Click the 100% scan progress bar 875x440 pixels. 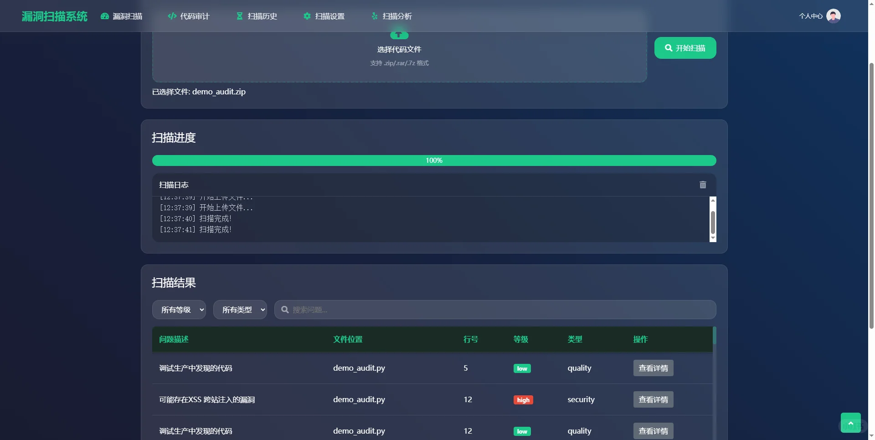tap(434, 160)
